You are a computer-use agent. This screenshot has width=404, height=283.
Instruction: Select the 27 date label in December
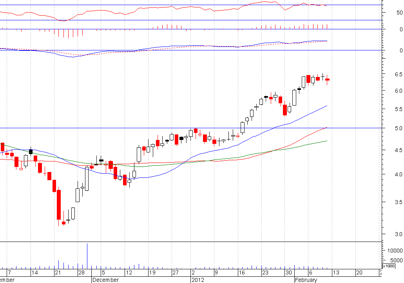click(176, 273)
